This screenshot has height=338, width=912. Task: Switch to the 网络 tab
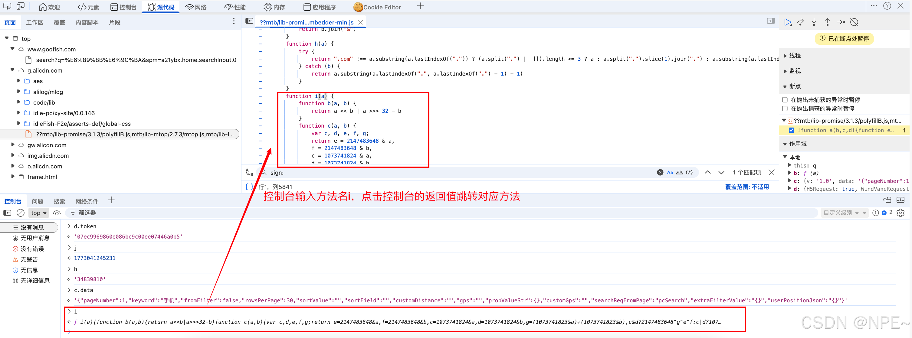[x=196, y=7]
